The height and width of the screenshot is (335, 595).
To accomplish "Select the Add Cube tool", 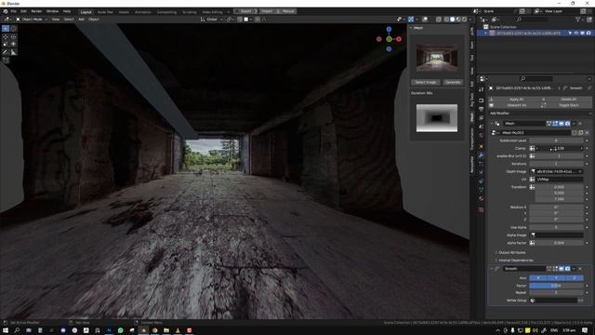I will pyautogui.click(x=6, y=60).
